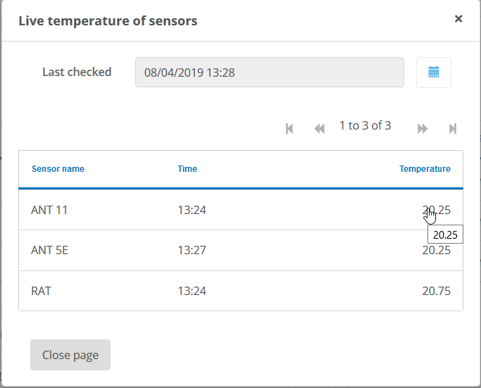Image resolution: width=481 pixels, height=388 pixels.
Task: Jump to last page of results
Action: pos(453,128)
